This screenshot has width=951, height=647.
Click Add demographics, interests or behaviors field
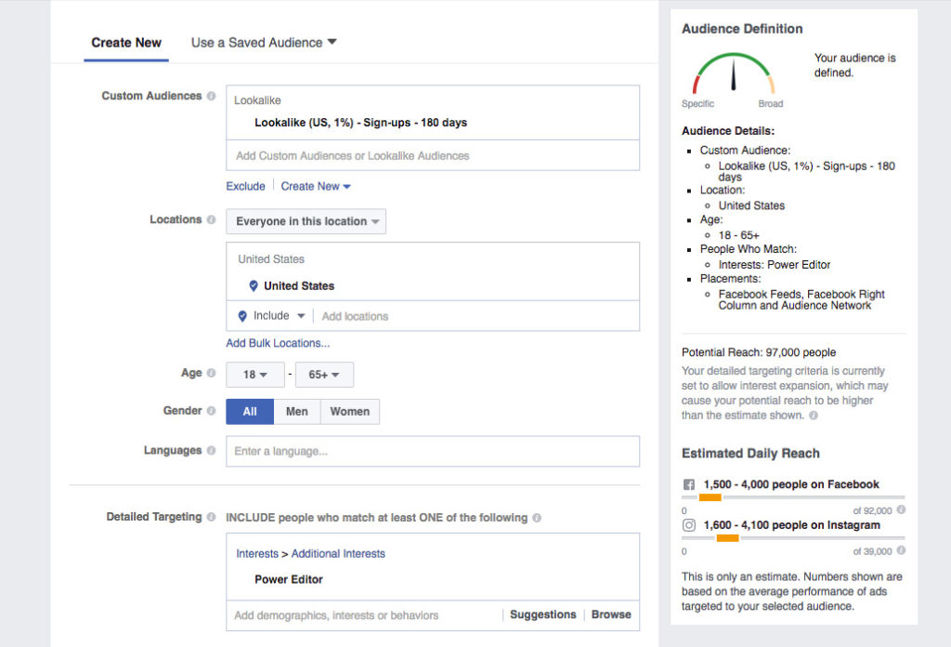click(366, 615)
